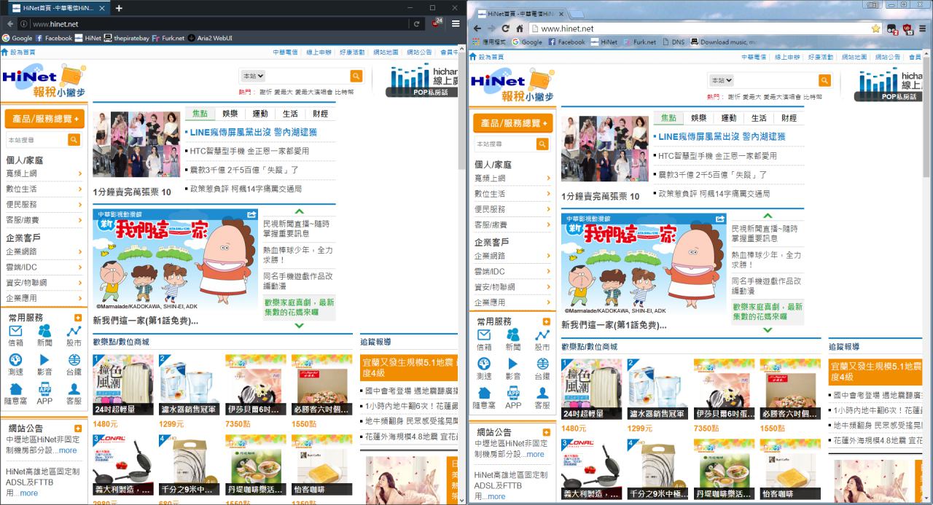Expand 網站公告 plus icon in Firefox page

(x=78, y=428)
